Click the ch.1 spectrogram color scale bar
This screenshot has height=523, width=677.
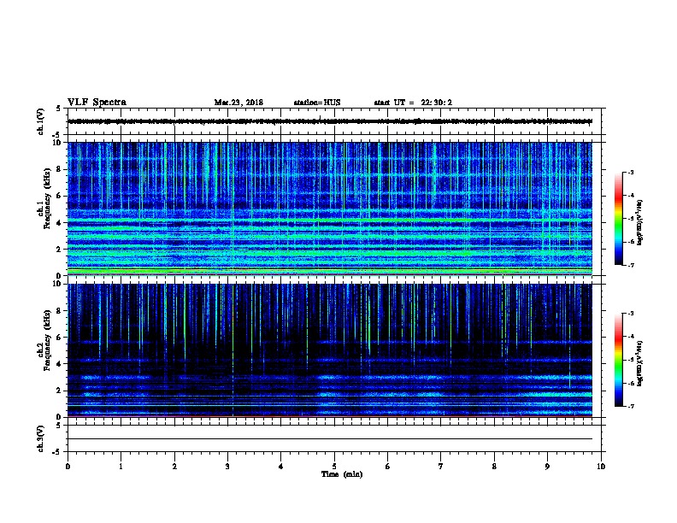tap(618, 219)
